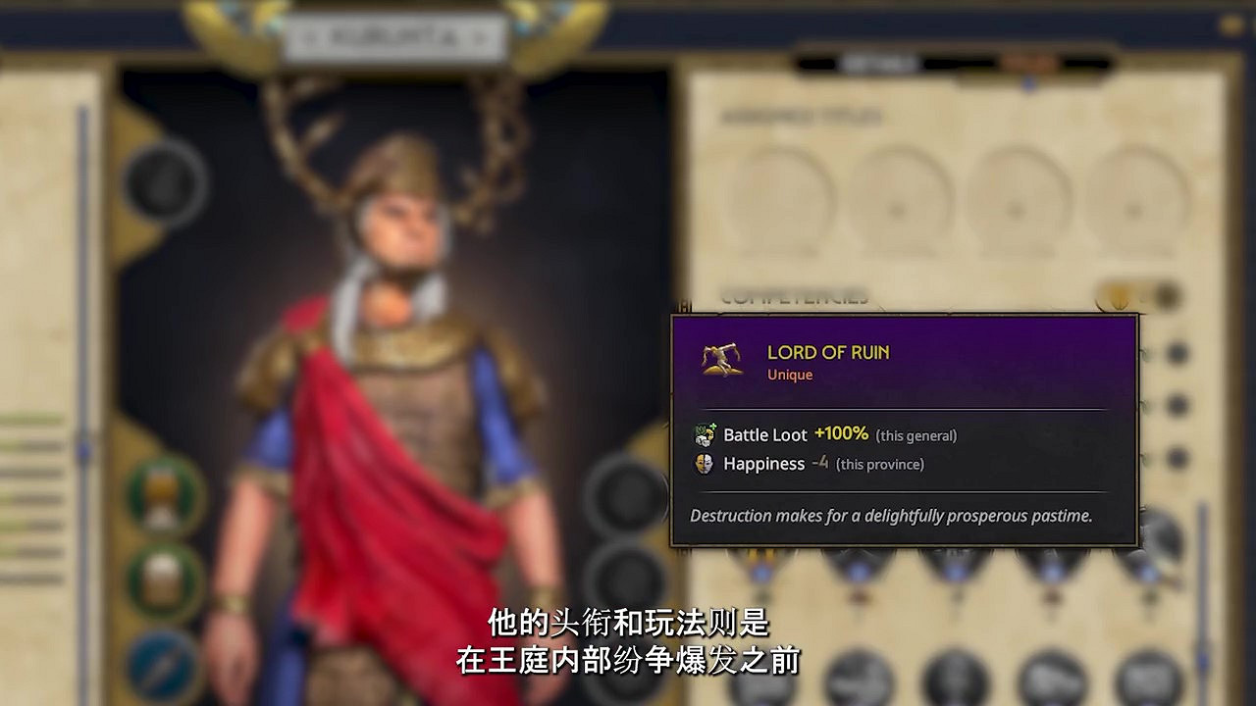Click the Lord of Ruin trait icon
The height and width of the screenshot is (706, 1256).
[722, 360]
